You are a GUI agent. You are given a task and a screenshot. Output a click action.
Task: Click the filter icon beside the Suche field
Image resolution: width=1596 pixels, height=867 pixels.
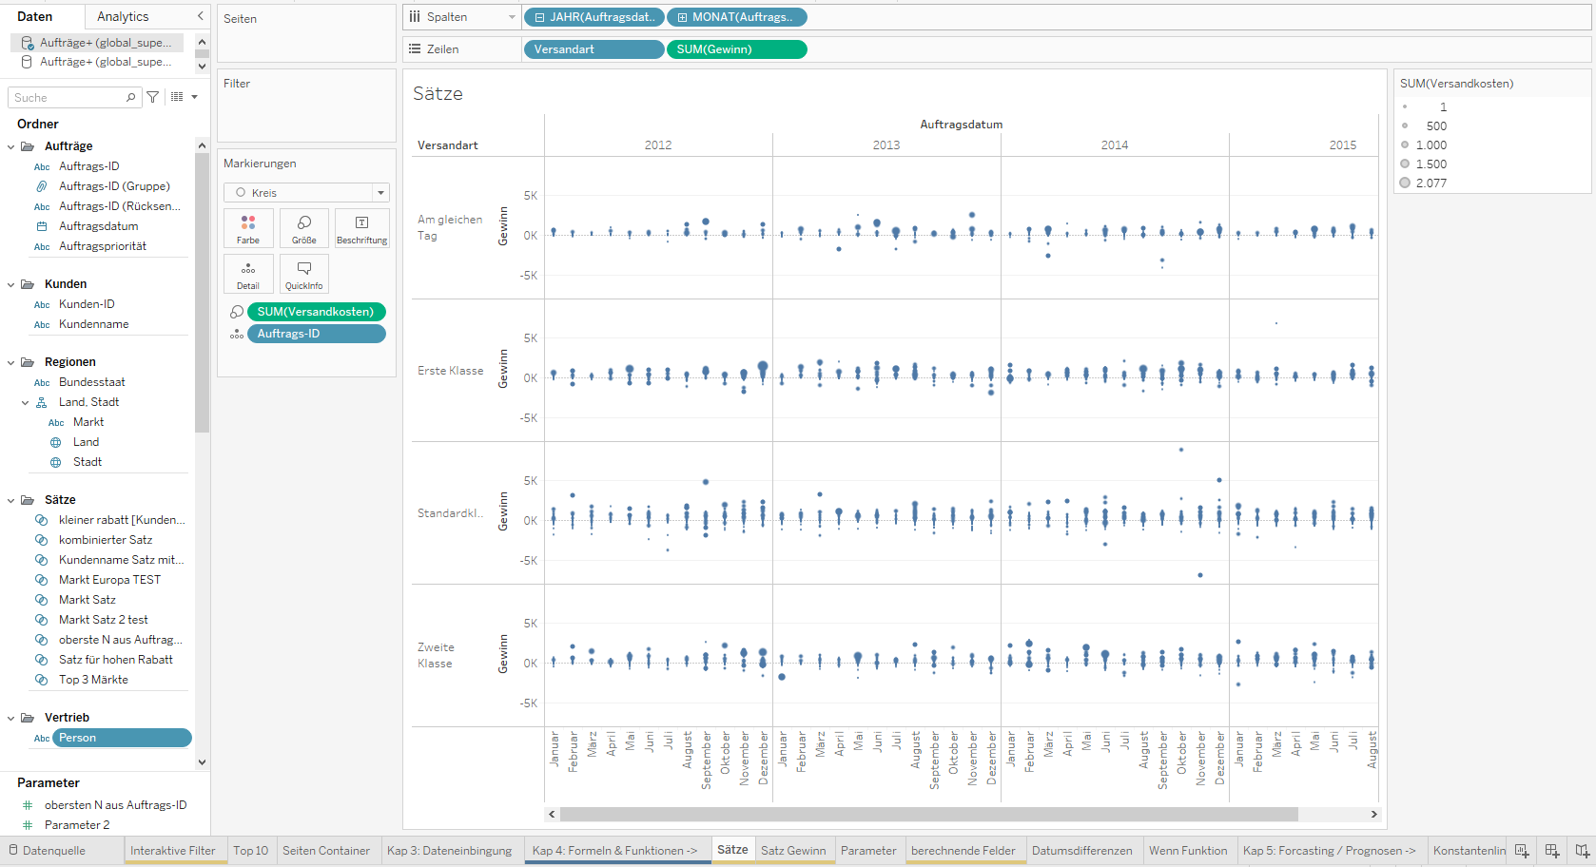click(x=152, y=96)
